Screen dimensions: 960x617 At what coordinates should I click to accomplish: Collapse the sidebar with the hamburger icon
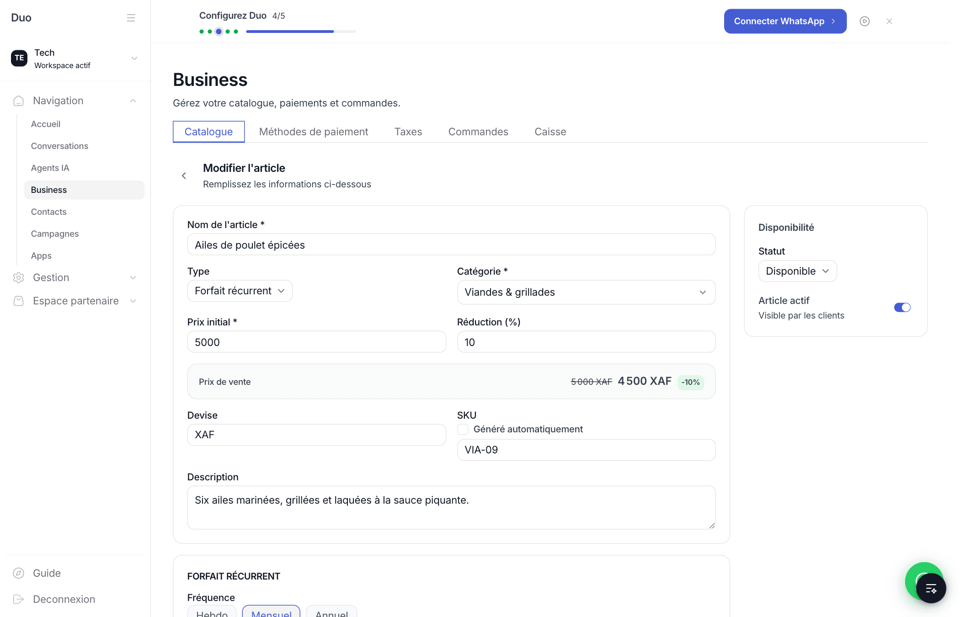click(x=131, y=18)
